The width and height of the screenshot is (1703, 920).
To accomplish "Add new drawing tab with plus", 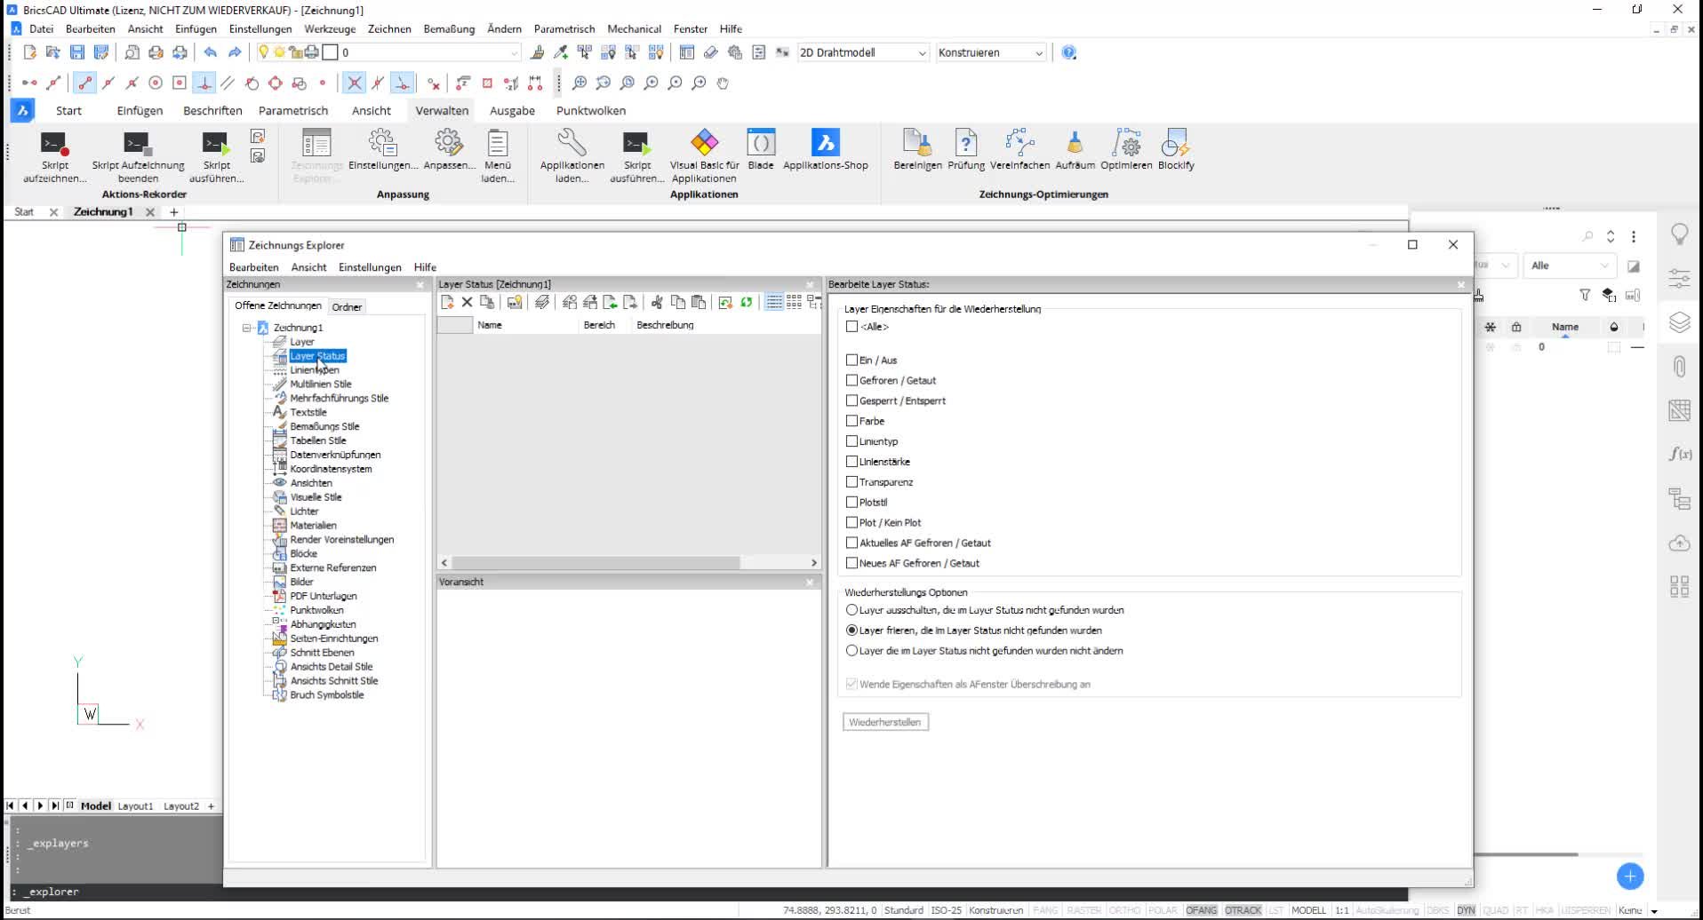I will coord(174,212).
